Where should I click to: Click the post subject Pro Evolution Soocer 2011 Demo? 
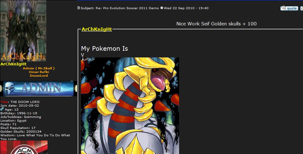click(x=127, y=8)
